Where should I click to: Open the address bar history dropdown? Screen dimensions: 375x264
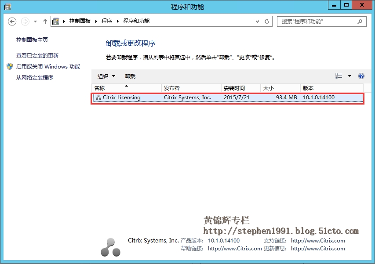pos(257,21)
